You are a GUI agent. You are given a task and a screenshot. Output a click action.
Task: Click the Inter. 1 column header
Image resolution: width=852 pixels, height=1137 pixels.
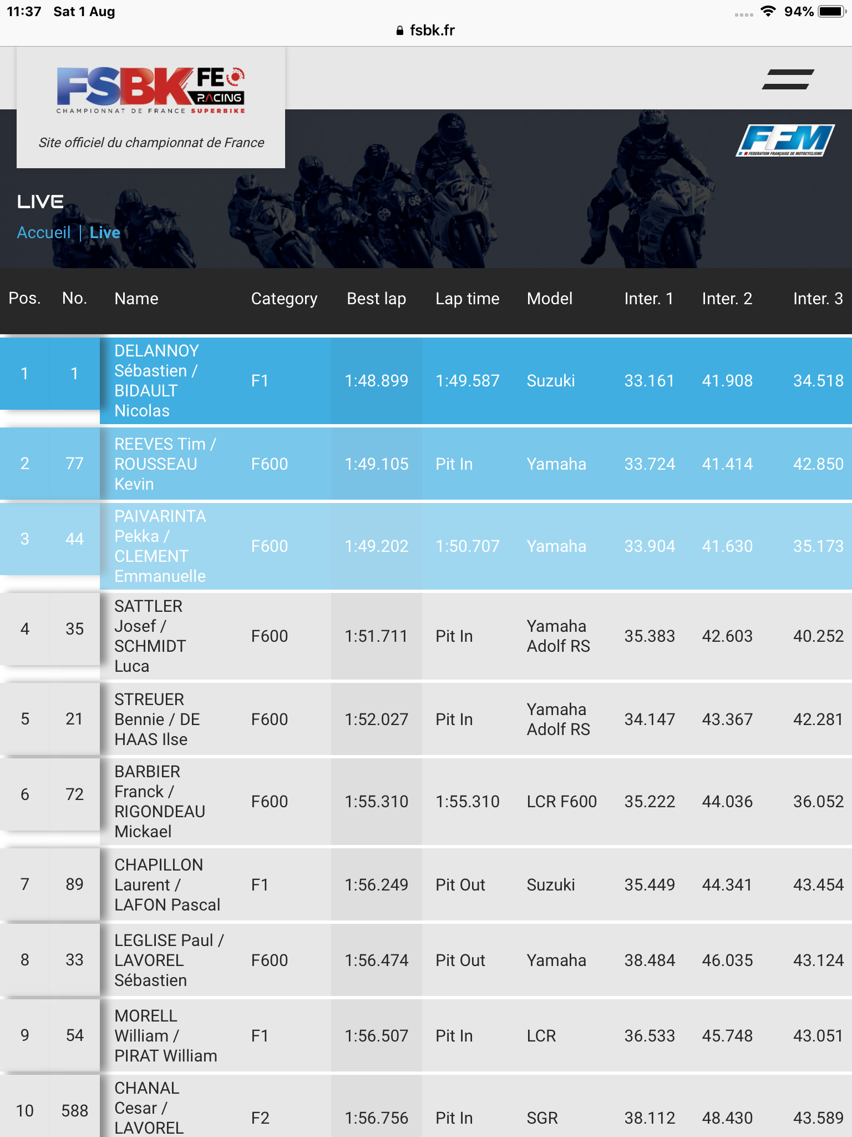point(648,299)
